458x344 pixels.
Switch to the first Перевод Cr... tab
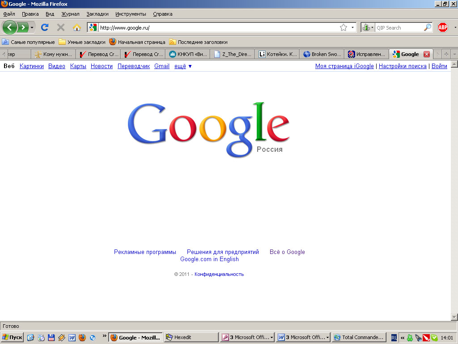click(99, 54)
